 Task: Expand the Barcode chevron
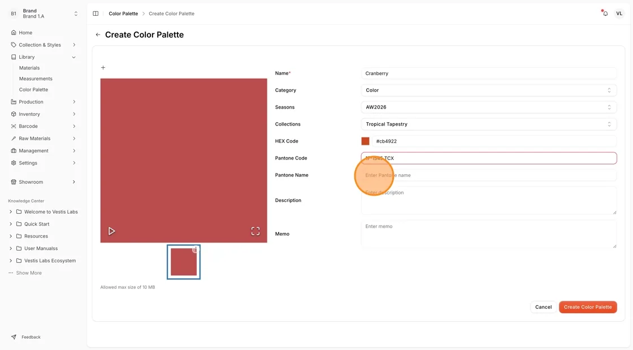coord(74,126)
